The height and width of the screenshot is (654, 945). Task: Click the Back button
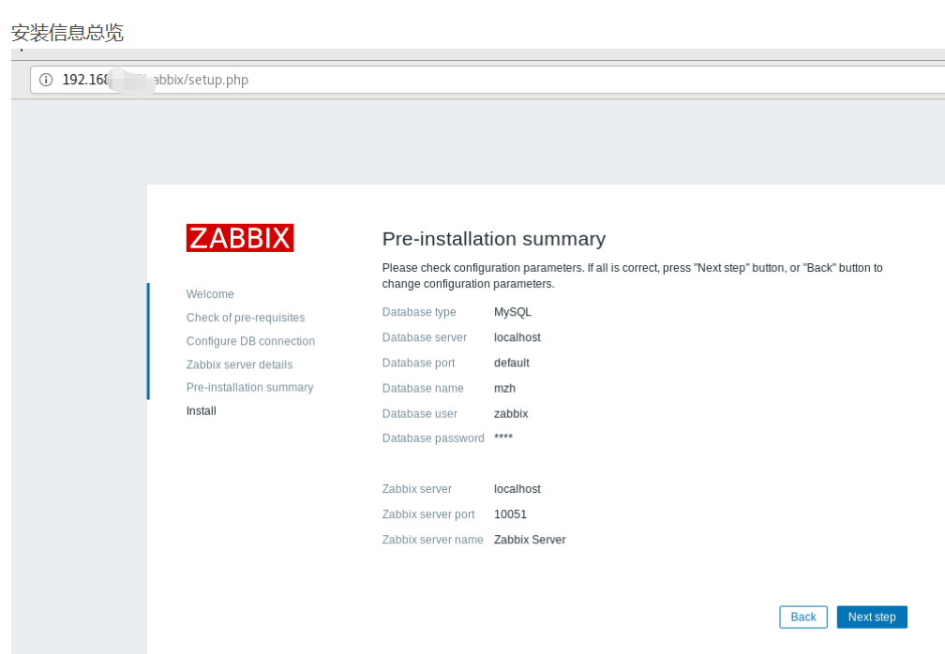[x=802, y=617]
